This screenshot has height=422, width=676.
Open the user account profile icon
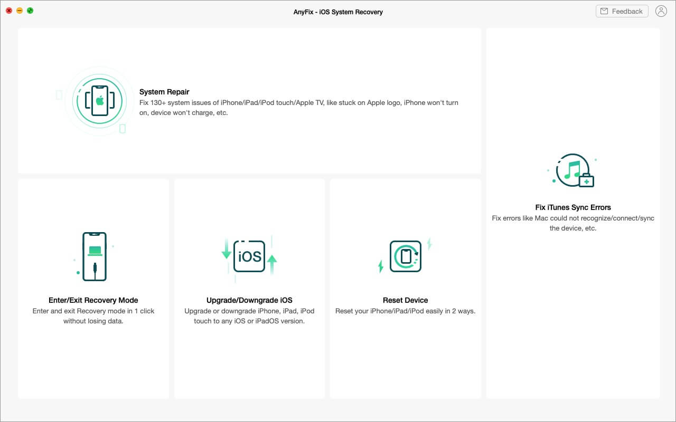[x=661, y=11]
